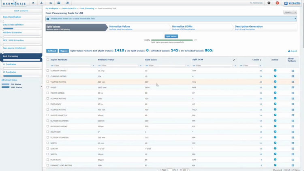Show pattern for 45mm row

point(293,115)
